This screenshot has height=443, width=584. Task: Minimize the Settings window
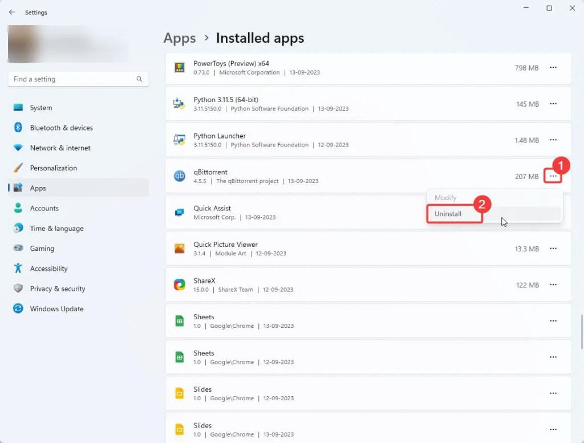pos(526,8)
